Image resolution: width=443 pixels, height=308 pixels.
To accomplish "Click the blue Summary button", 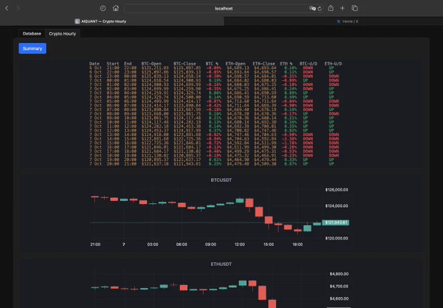I will click(x=33, y=49).
